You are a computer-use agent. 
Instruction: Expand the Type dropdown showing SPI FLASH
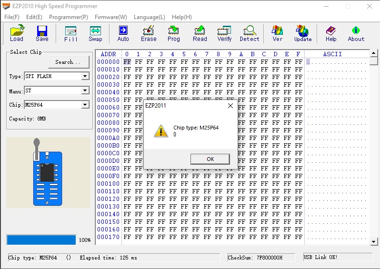click(85, 76)
